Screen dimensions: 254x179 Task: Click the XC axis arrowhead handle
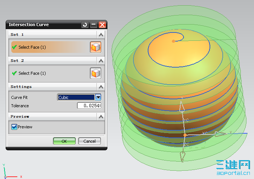pyautogui.click(x=220, y=134)
